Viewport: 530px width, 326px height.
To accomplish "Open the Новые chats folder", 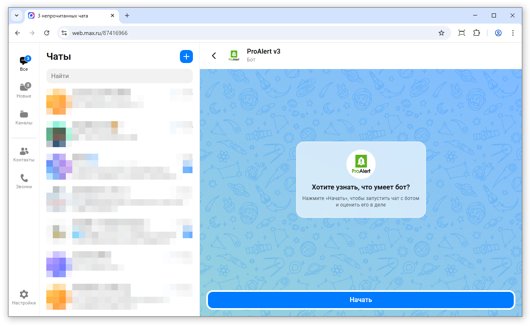I will point(24,90).
